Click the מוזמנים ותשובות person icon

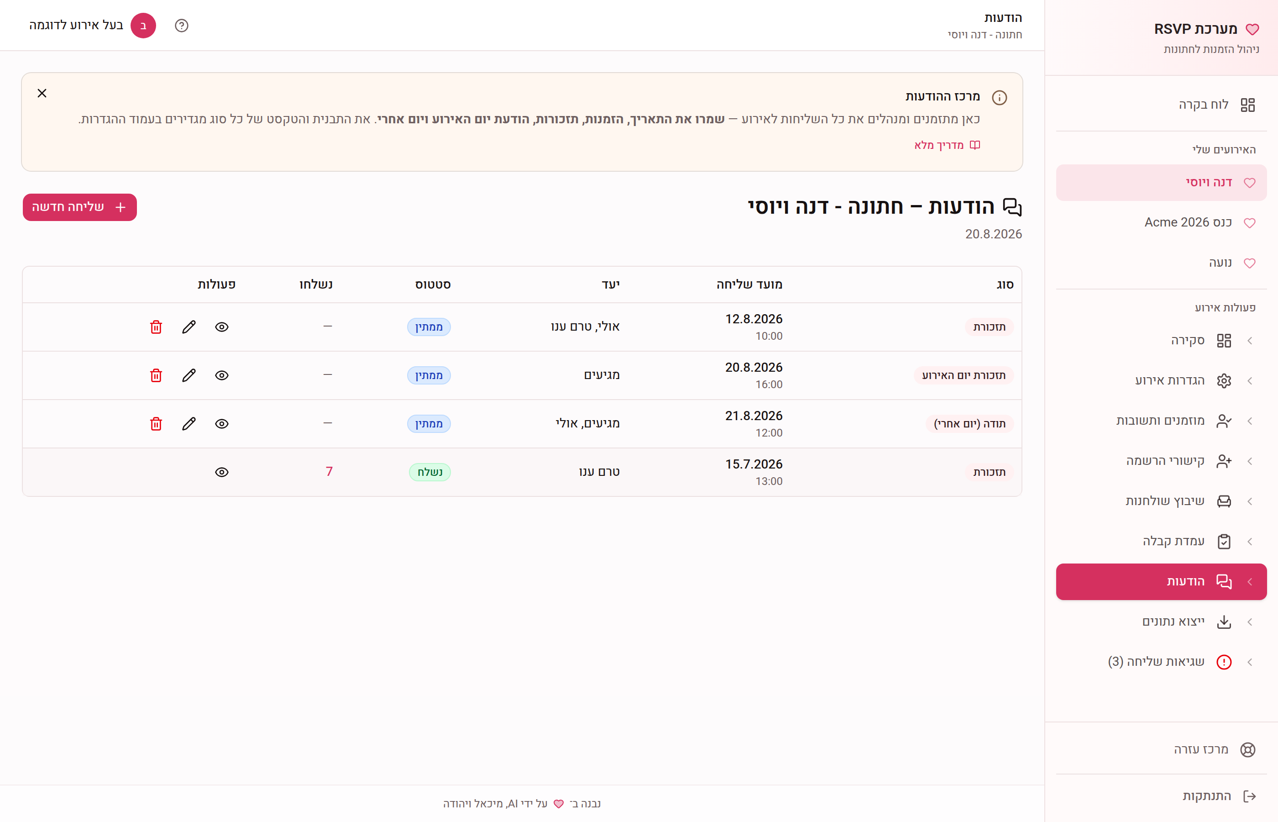[x=1224, y=421]
